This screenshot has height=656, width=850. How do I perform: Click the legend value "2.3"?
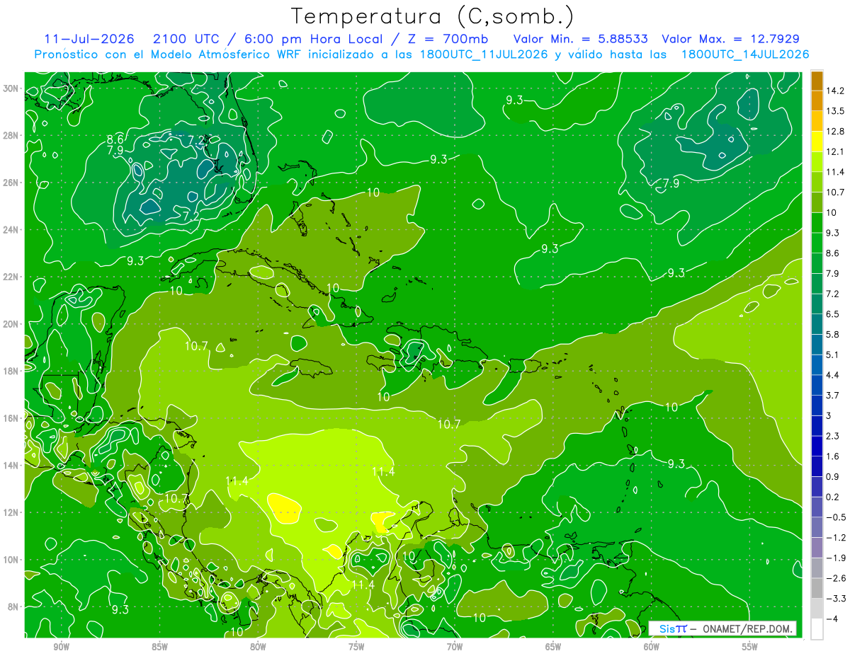coord(833,436)
